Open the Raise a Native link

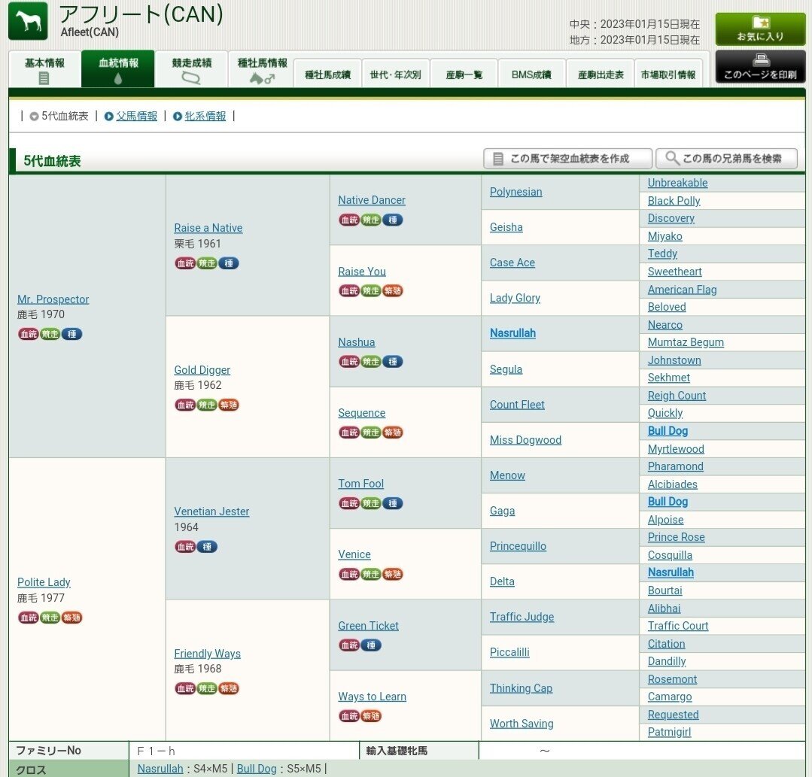point(208,228)
